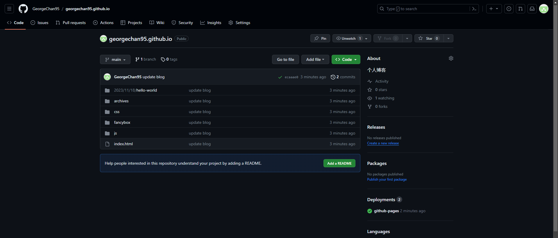This screenshot has width=558, height=238.
Task: Pin this repository
Action: [x=320, y=38]
